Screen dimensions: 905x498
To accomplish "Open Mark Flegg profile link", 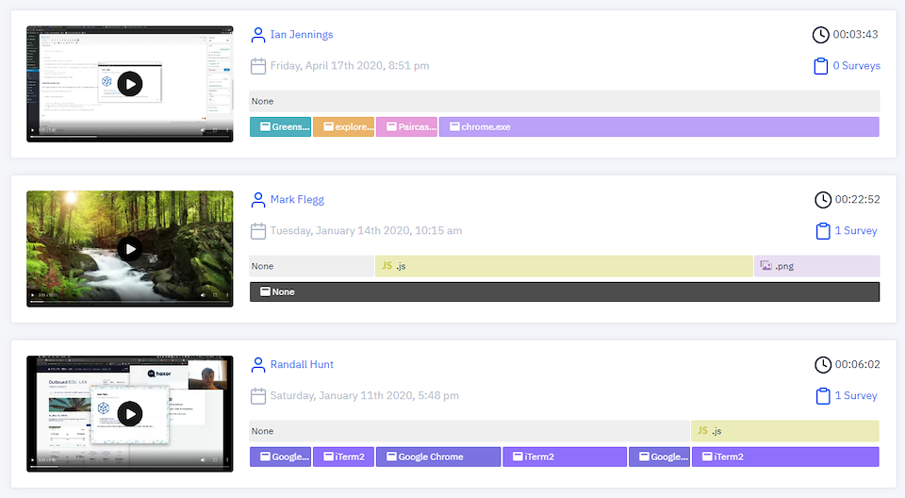I will point(297,199).
